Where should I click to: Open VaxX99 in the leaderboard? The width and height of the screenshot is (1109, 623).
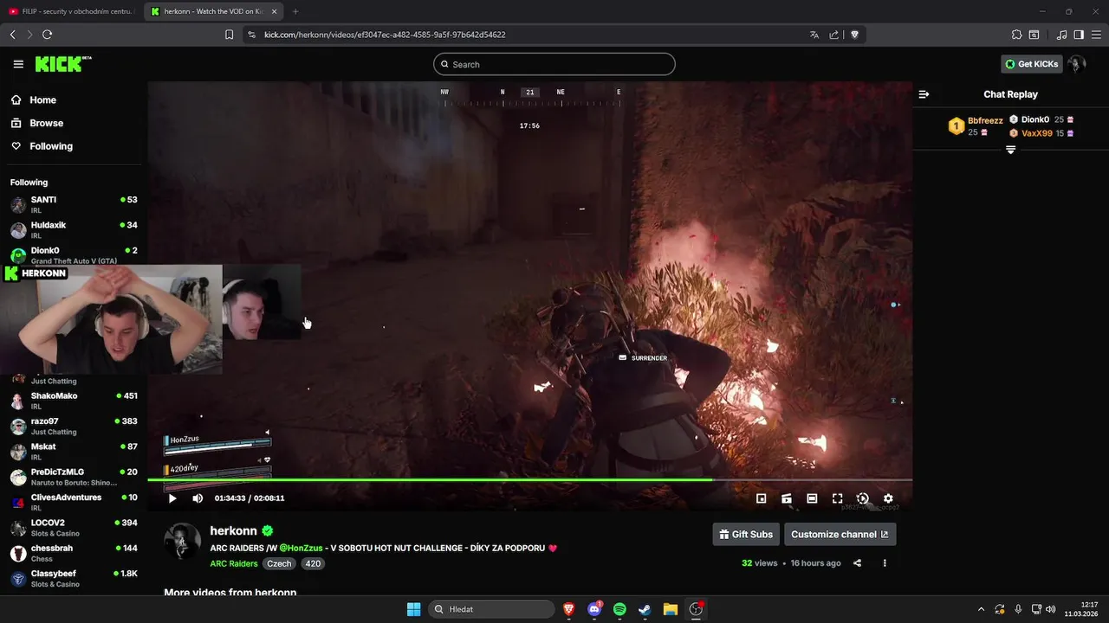pyautogui.click(x=1036, y=133)
